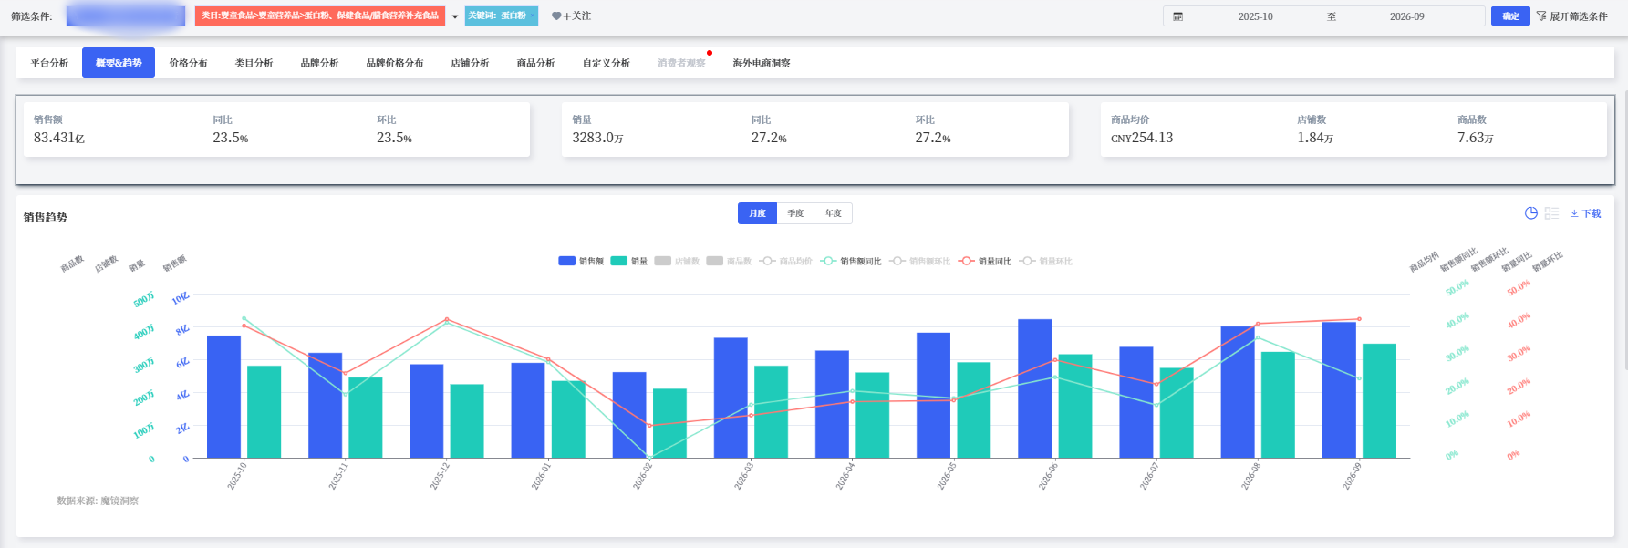This screenshot has width=1628, height=548.
Task: Open the 品牌分析 tab
Action: click(x=319, y=63)
